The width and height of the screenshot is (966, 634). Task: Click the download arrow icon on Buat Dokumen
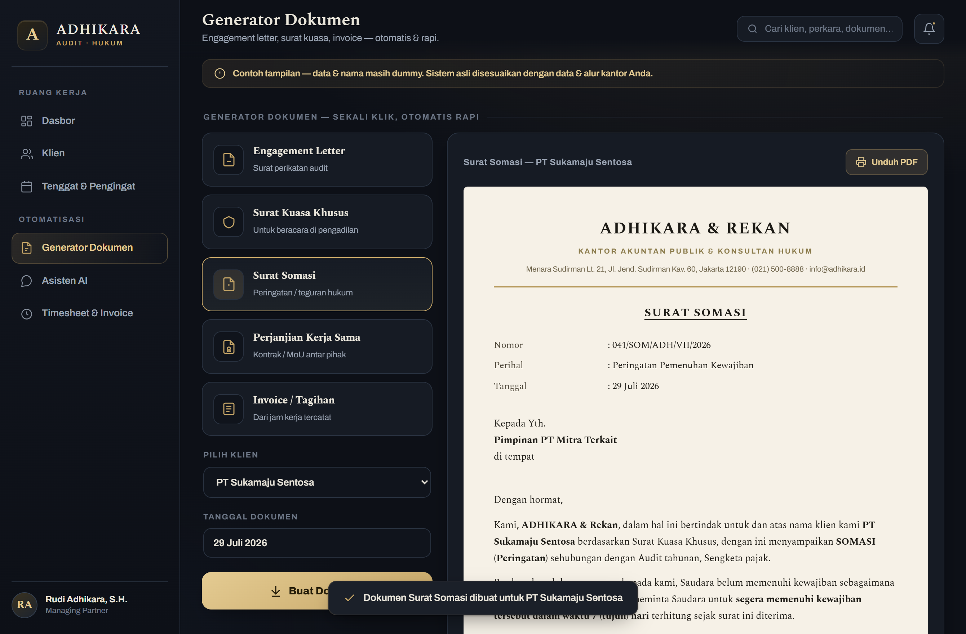point(276,591)
